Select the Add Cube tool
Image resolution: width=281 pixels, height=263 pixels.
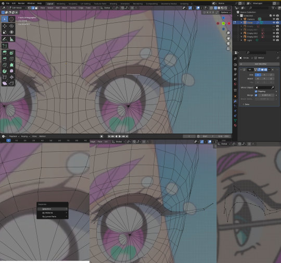tap(5, 46)
